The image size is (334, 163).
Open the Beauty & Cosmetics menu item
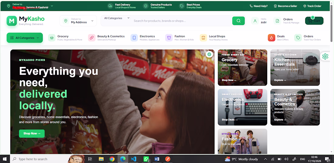pyautogui.click(x=106, y=38)
